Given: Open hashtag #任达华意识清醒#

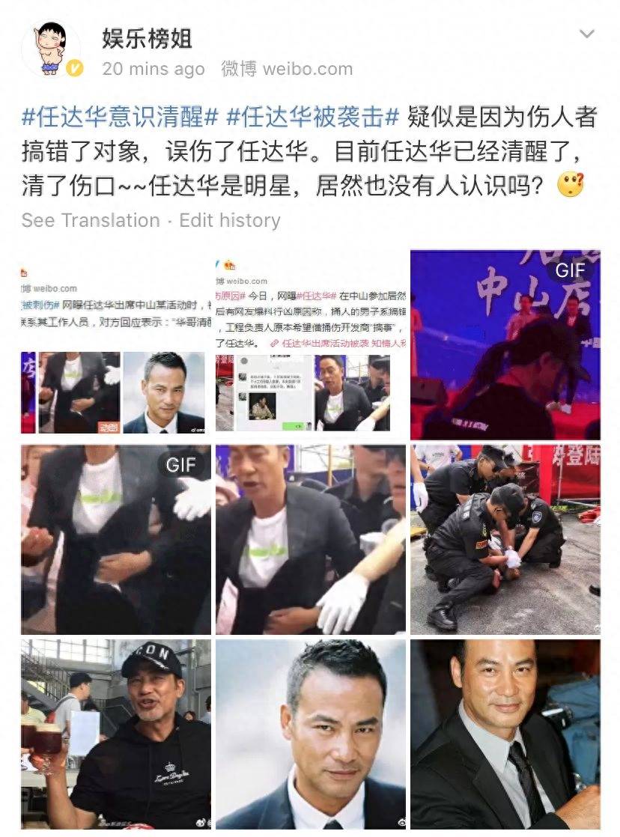Looking at the screenshot, I should click(120, 117).
